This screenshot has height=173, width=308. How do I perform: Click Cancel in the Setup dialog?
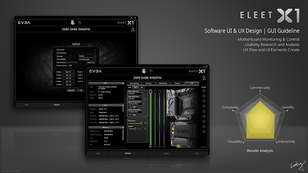coord(71,90)
